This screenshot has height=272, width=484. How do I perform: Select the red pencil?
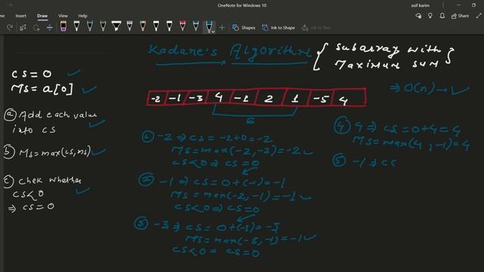click(183, 26)
